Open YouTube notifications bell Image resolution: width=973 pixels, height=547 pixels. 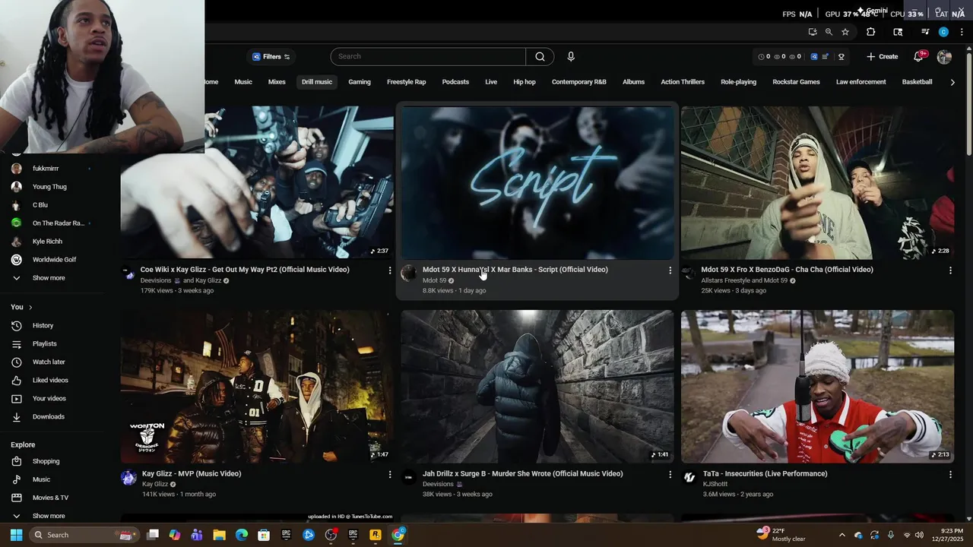click(x=918, y=56)
